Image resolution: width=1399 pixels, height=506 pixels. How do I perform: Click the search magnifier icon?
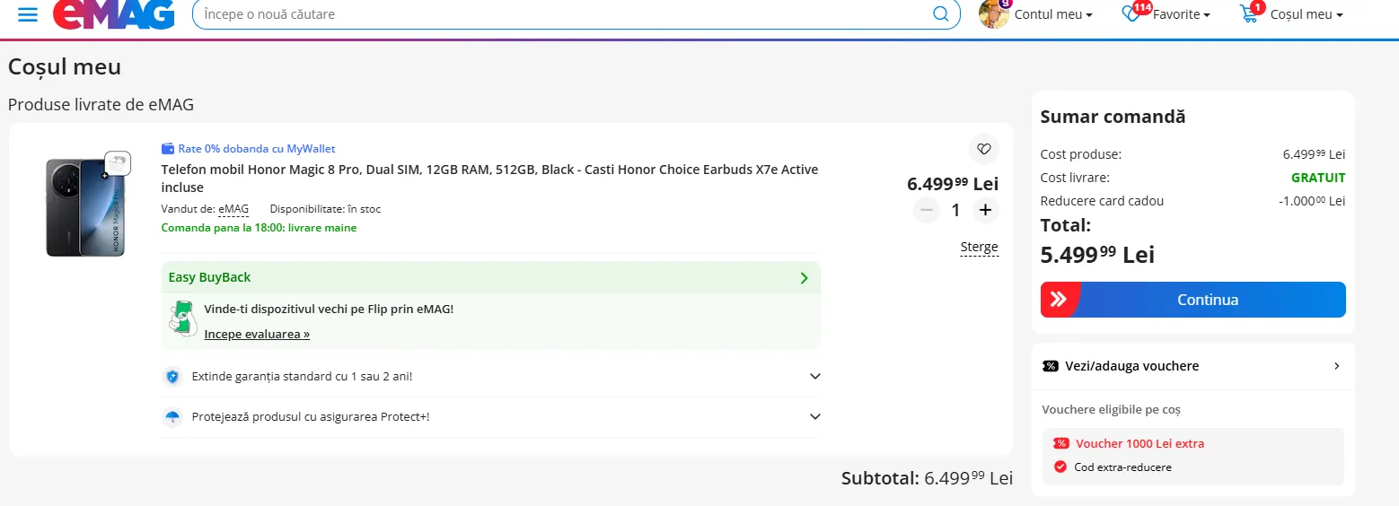coord(940,14)
